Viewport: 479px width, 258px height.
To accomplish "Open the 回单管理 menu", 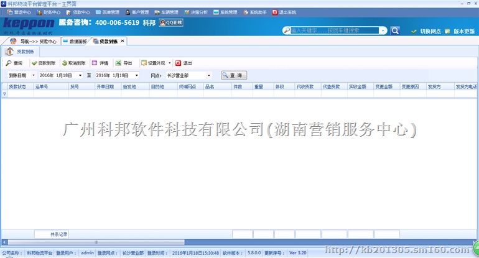I will pyautogui.click(x=107, y=12).
